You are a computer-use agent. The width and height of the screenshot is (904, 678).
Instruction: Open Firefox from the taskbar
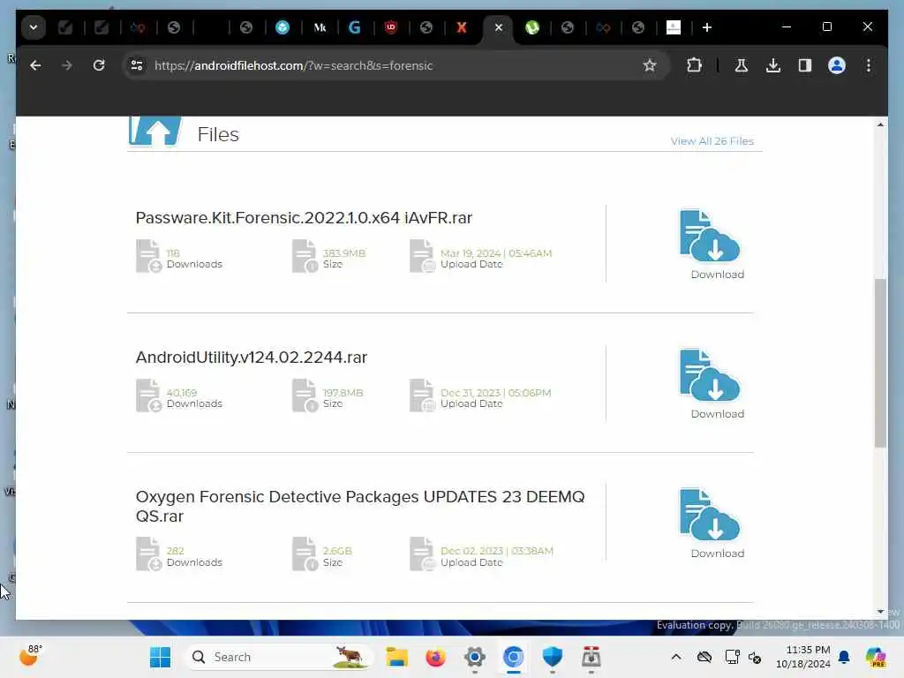pos(435,657)
